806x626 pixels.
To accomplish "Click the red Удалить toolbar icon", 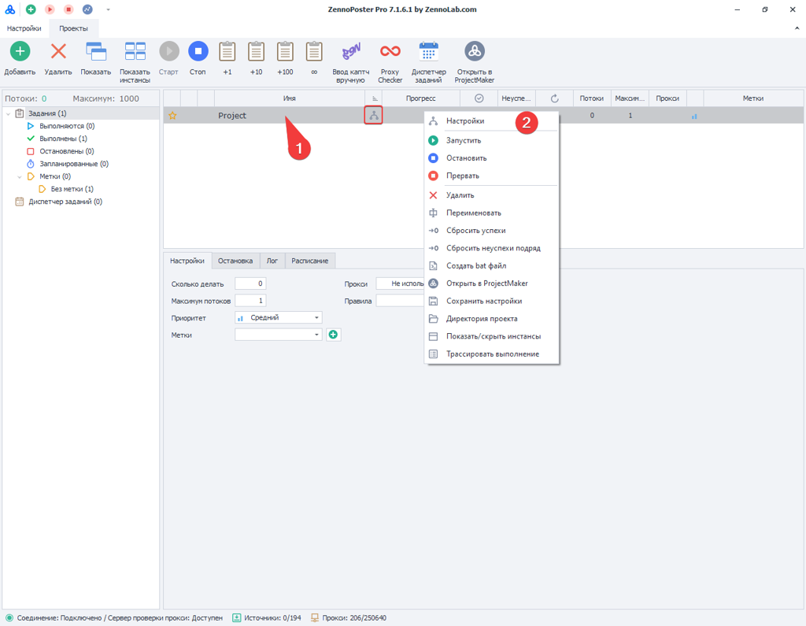I will pyautogui.click(x=58, y=52).
